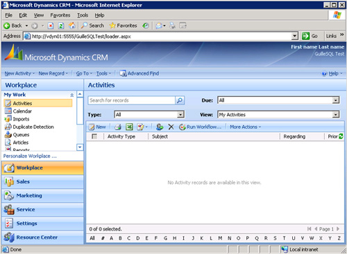The width and height of the screenshot is (347, 254).
Task: Open the File menu in Internet Explorer
Action: coord(8,15)
